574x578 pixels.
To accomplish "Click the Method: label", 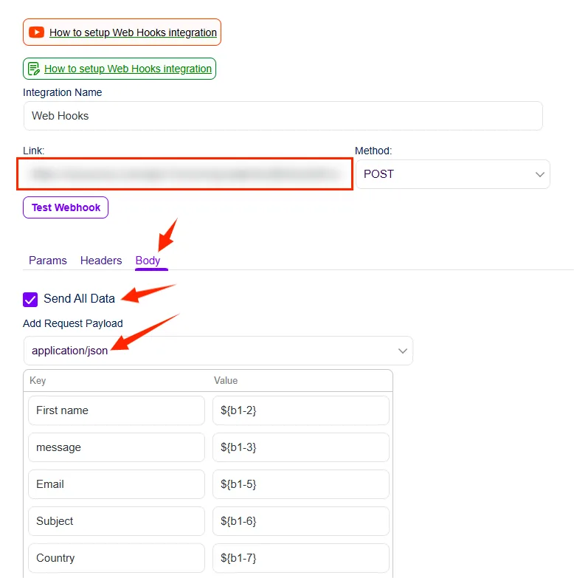I will coord(373,151).
